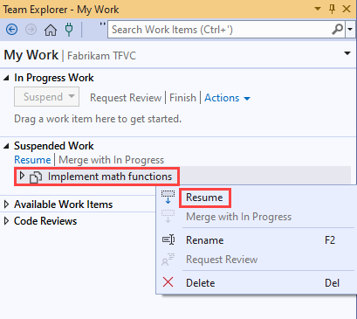The height and width of the screenshot is (319, 357).
Task: Click the toolbar overflow chevron
Action: (102, 24)
